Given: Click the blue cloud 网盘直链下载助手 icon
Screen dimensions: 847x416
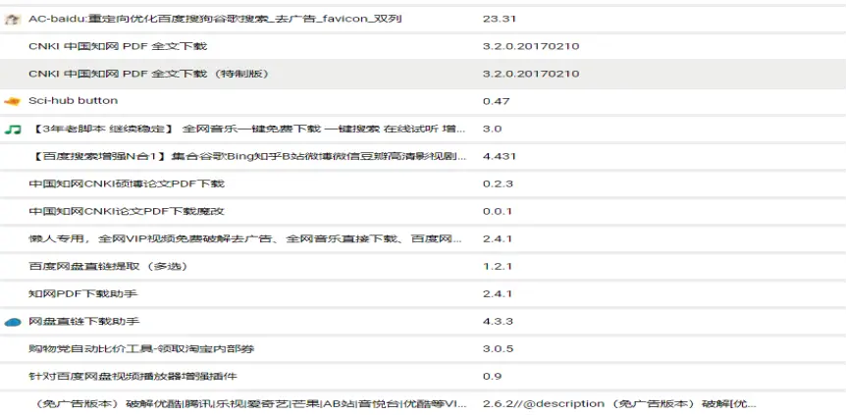Looking at the screenshot, I should pos(13,322).
